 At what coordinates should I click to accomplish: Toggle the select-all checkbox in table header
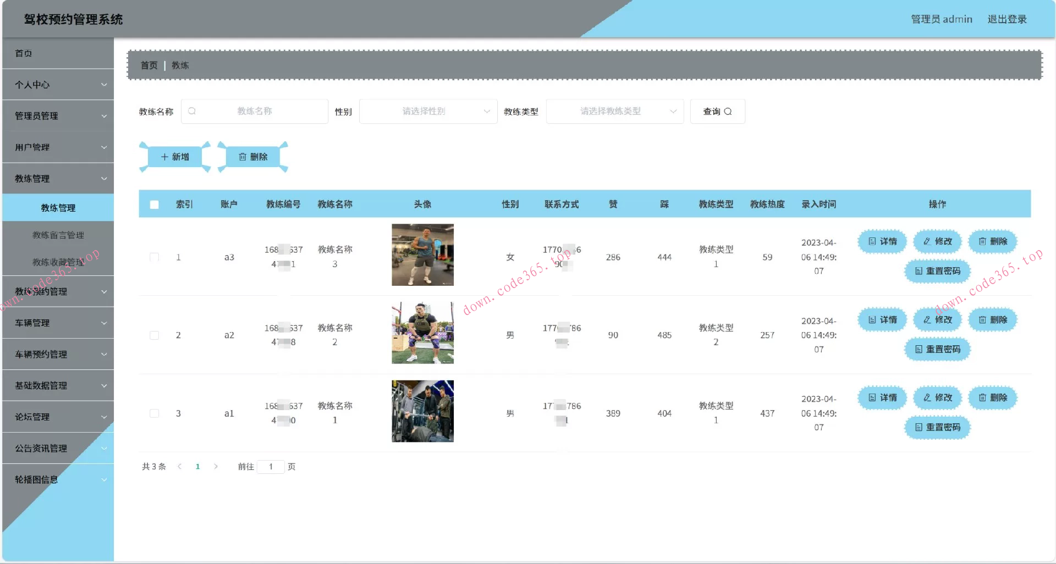tap(155, 204)
